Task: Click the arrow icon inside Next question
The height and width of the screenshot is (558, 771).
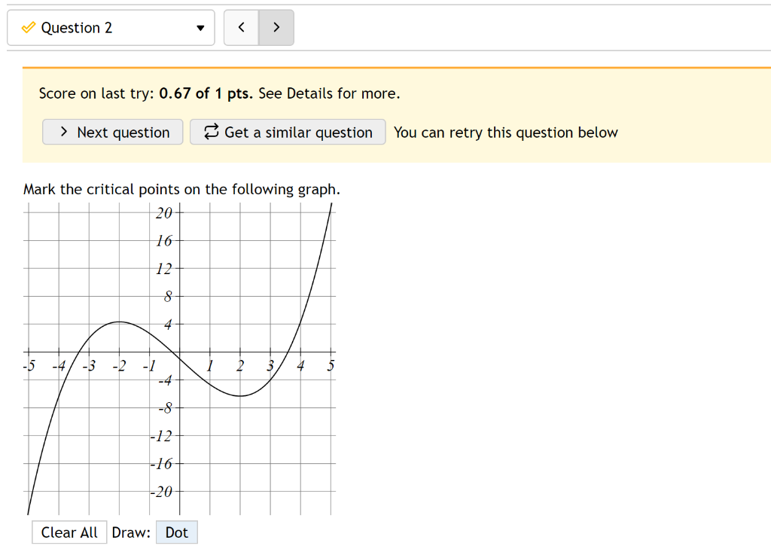Action: click(x=62, y=132)
